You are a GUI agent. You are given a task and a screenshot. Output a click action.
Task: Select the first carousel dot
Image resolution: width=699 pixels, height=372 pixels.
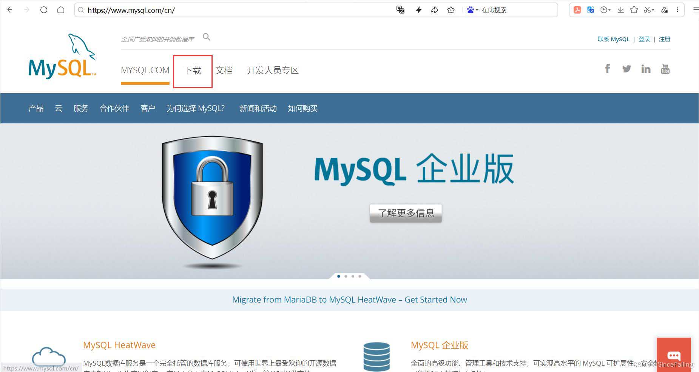pos(339,277)
